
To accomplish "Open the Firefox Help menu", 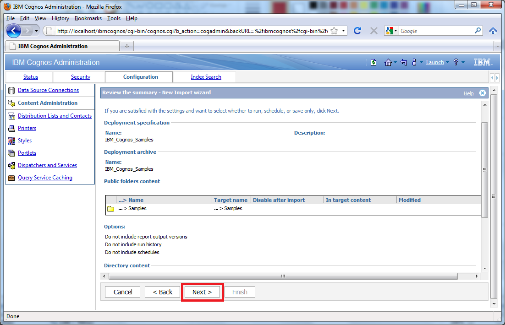I will 132,18.
